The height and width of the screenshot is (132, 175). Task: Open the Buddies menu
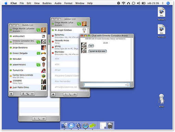coord(47,3)
